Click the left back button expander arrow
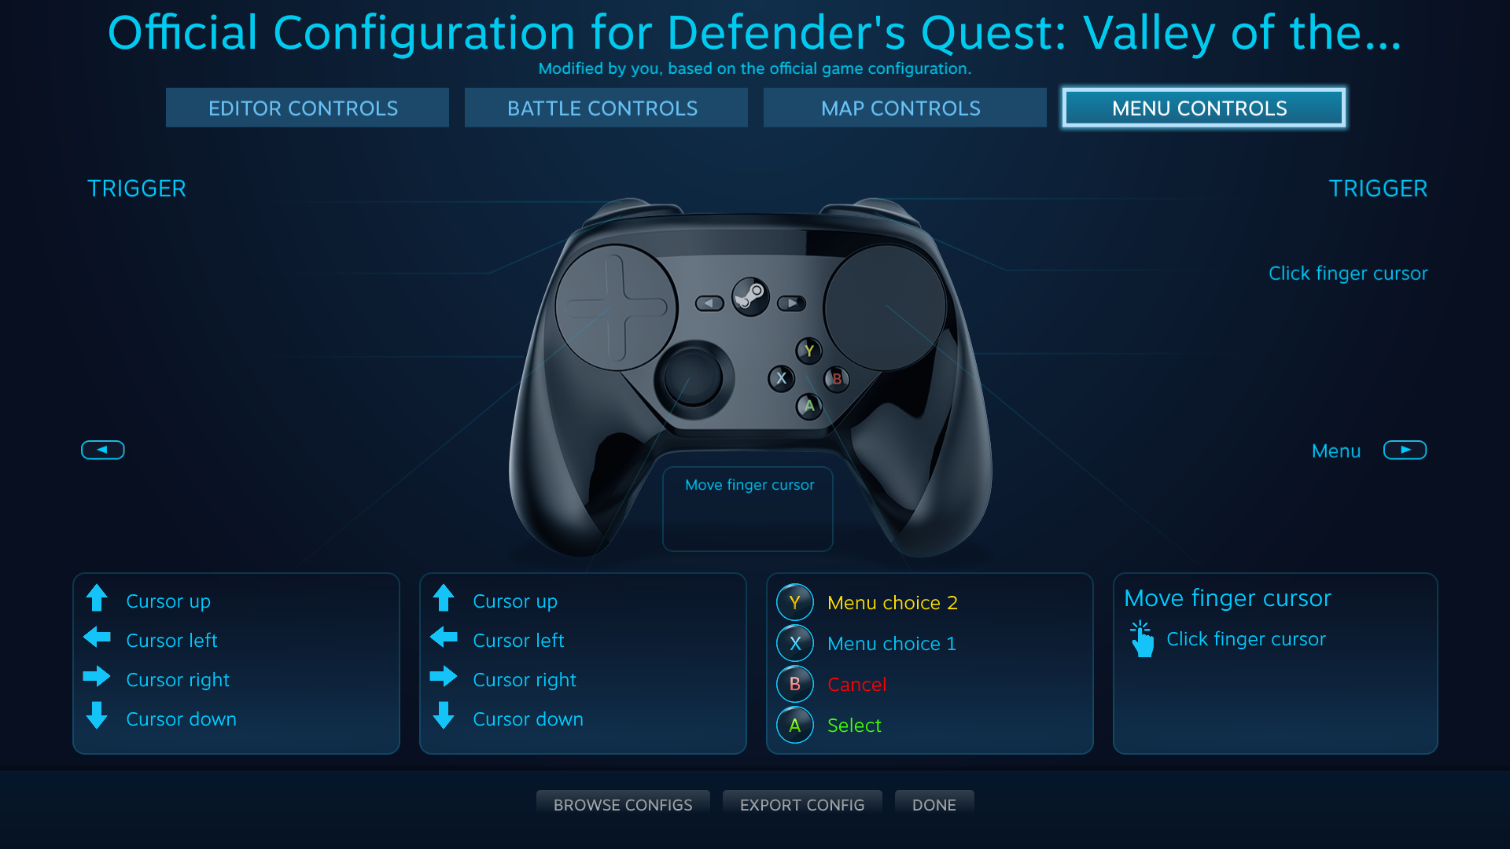Viewport: 1510px width, 849px height. click(103, 449)
